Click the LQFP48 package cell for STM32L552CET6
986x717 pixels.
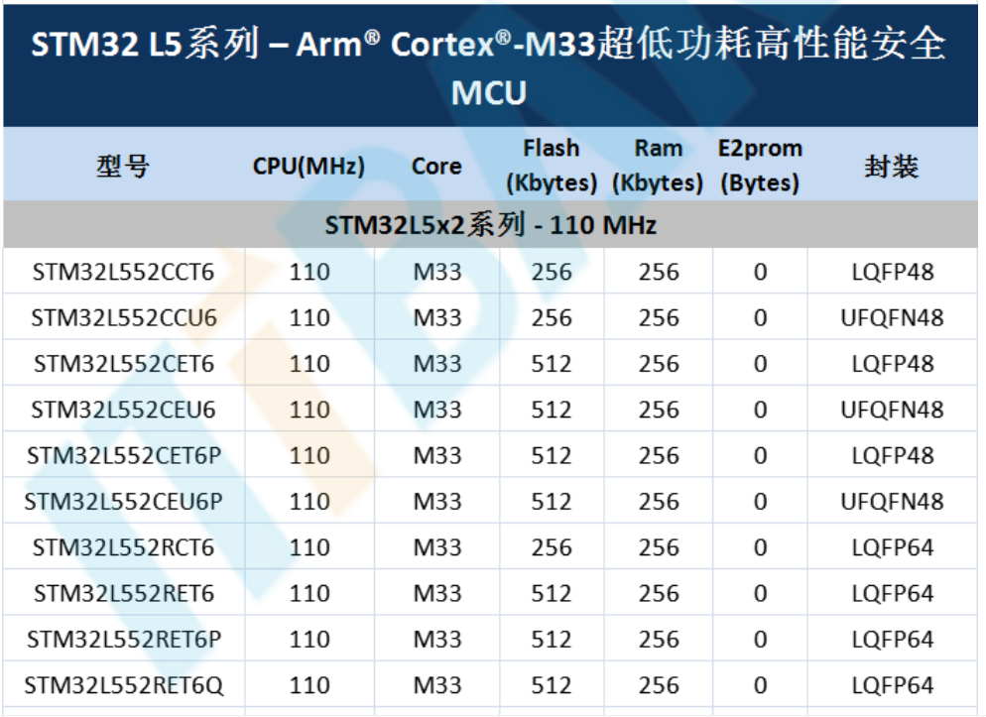(893, 364)
